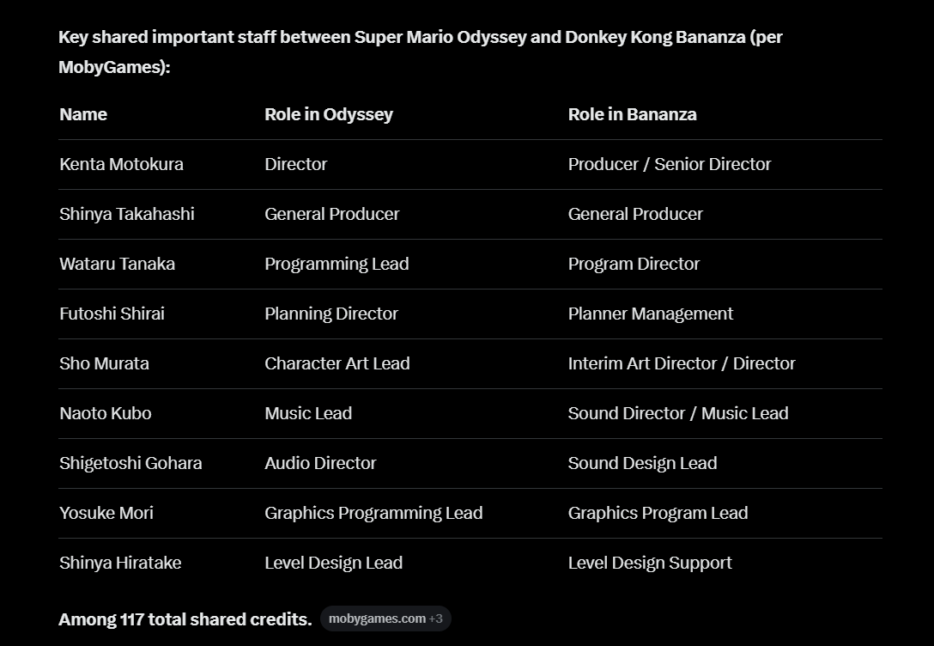Select the name 'Futoshi Shirai'
This screenshot has width=934, height=646.
point(112,314)
